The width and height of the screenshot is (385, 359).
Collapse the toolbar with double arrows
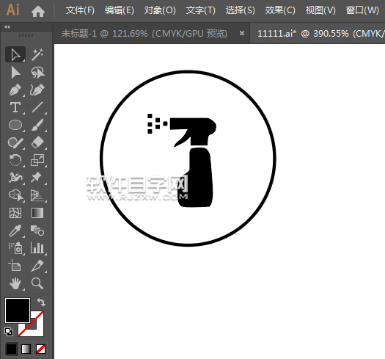tap(7, 27)
